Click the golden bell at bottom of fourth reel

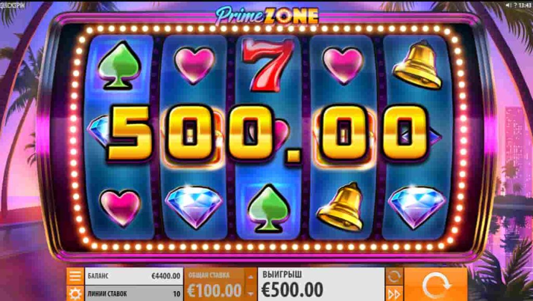click(x=341, y=206)
